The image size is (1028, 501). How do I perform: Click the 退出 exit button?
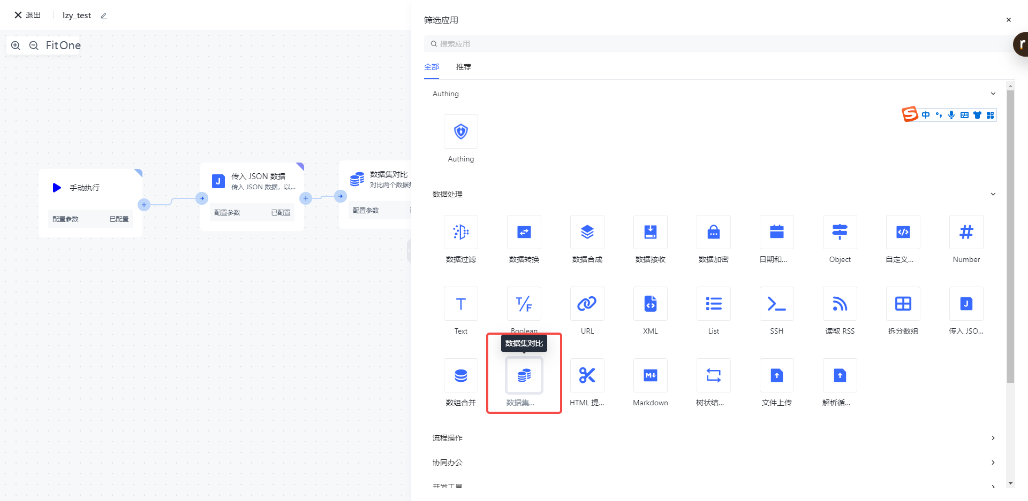[x=28, y=15]
